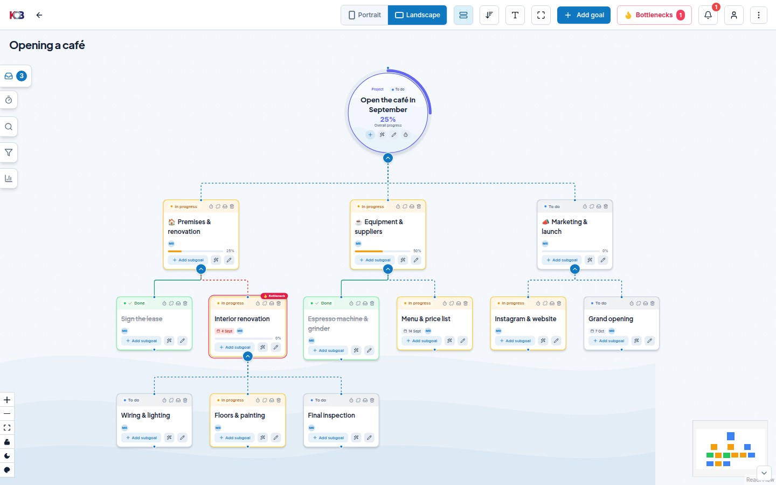Start the timer on the Grand opening card
Screen dimensions: 776x485
[632, 303]
